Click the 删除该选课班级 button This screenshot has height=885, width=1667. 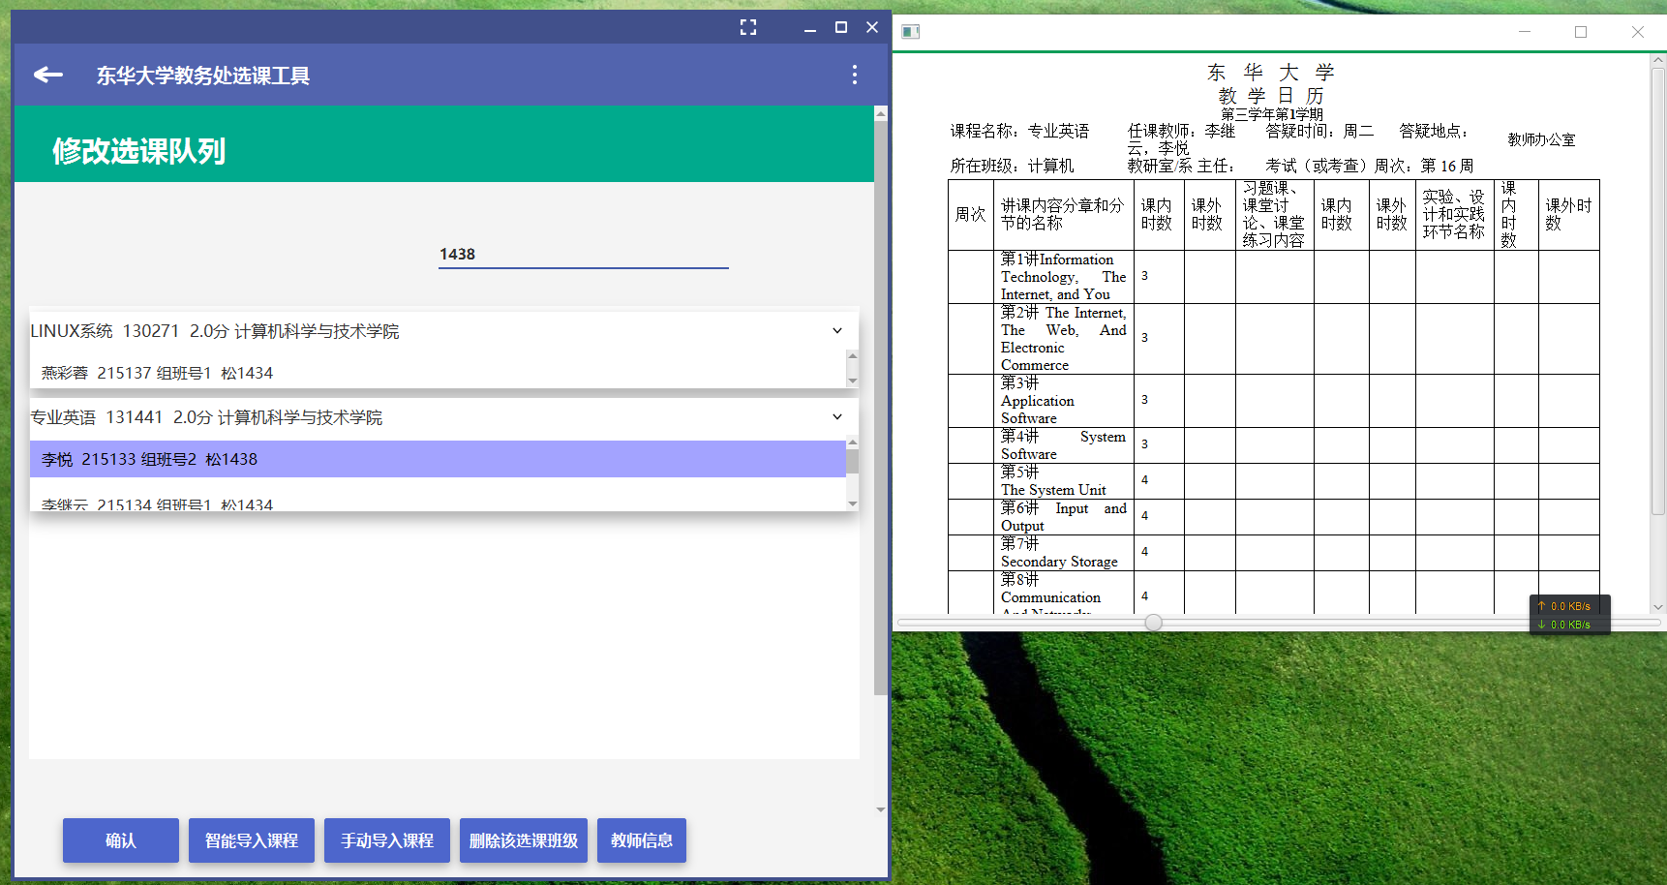tap(524, 840)
